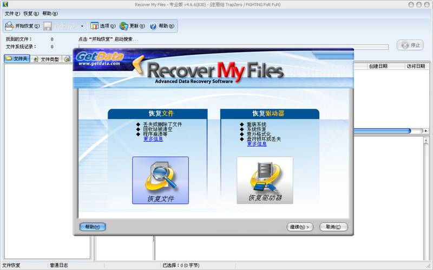
Task: Click the 更新 (Update) globe icon
Action: pos(124,26)
